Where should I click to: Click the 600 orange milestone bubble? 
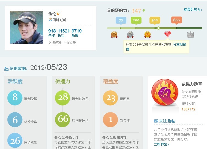176,20
